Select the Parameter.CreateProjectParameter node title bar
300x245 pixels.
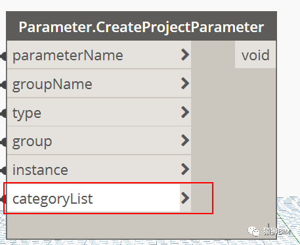(x=141, y=26)
